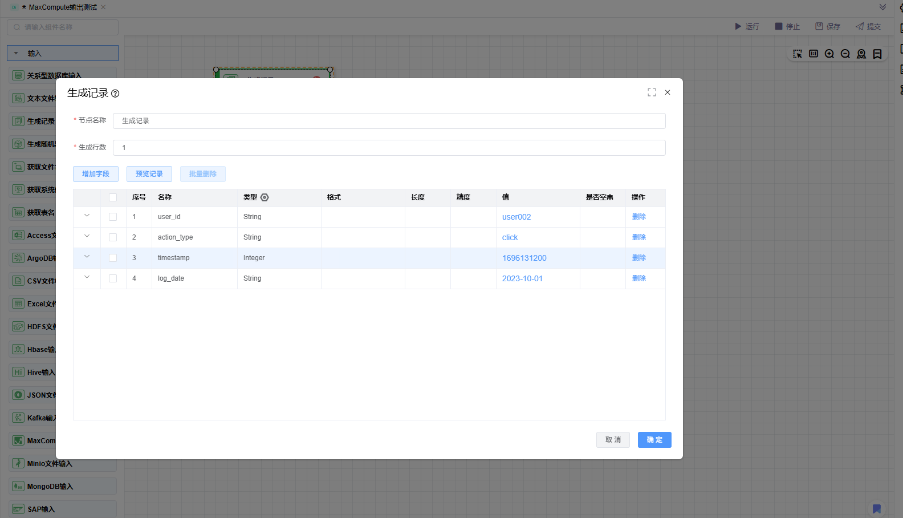Click the fullscreen icon in dialog header

click(652, 92)
